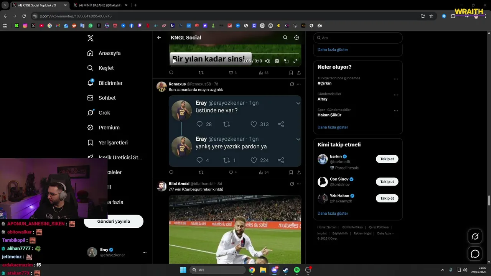Screen dimensions: 491x276
Task: Open Grok from sidebar
Action: 99,113
